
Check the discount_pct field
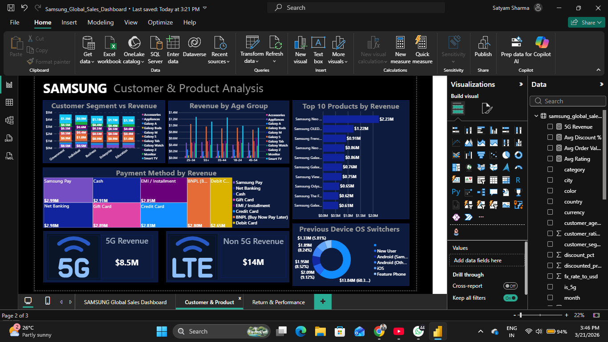pyautogui.click(x=550, y=255)
